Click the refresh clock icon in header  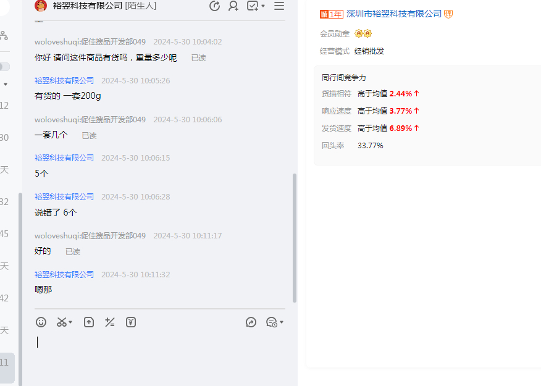click(x=215, y=6)
